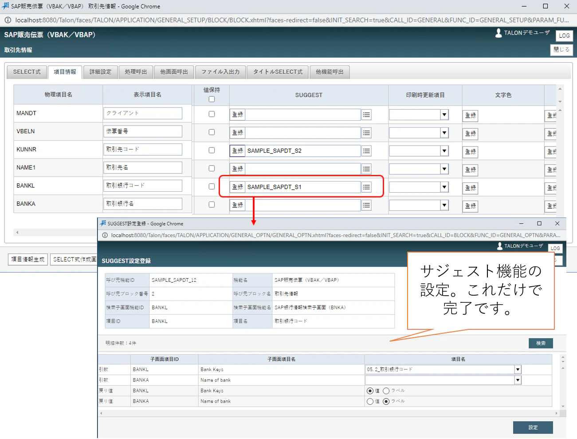Click 文字色 登録 button in VBELN row

(x=471, y=133)
